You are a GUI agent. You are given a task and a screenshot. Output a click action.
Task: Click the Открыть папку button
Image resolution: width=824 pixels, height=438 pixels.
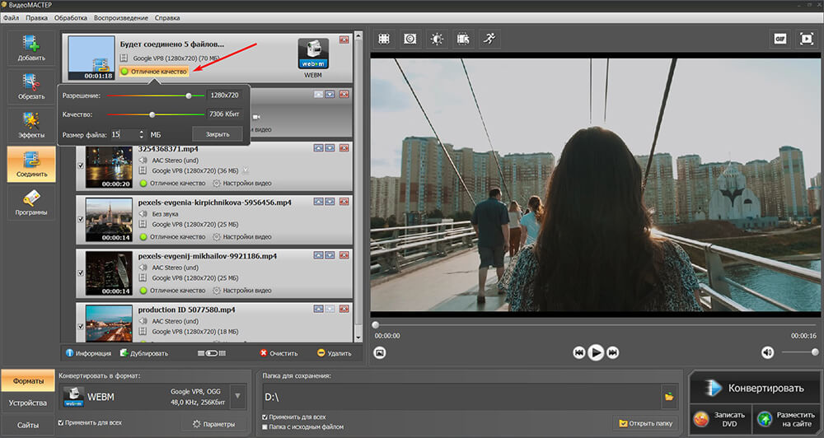click(x=645, y=423)
